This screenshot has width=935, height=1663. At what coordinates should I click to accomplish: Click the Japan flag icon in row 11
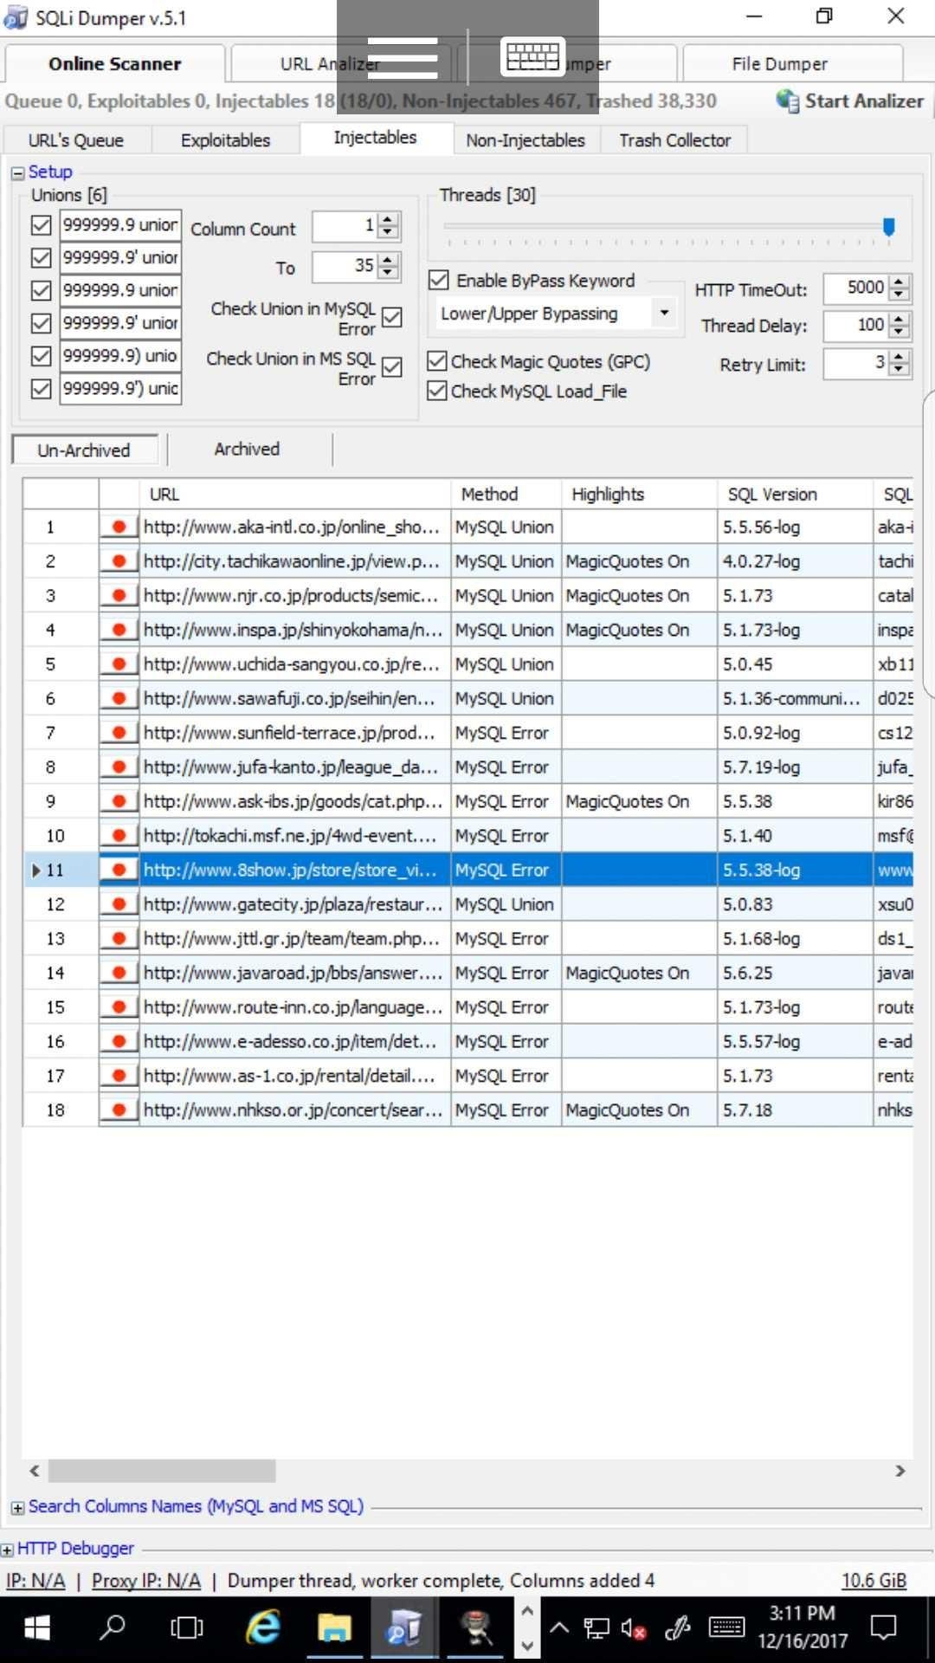coord(119,870)
